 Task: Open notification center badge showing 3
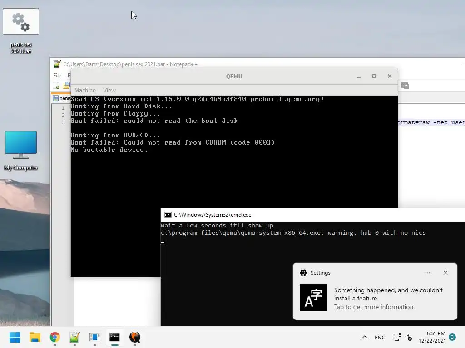pyautogui.click(x=452, y=337)
